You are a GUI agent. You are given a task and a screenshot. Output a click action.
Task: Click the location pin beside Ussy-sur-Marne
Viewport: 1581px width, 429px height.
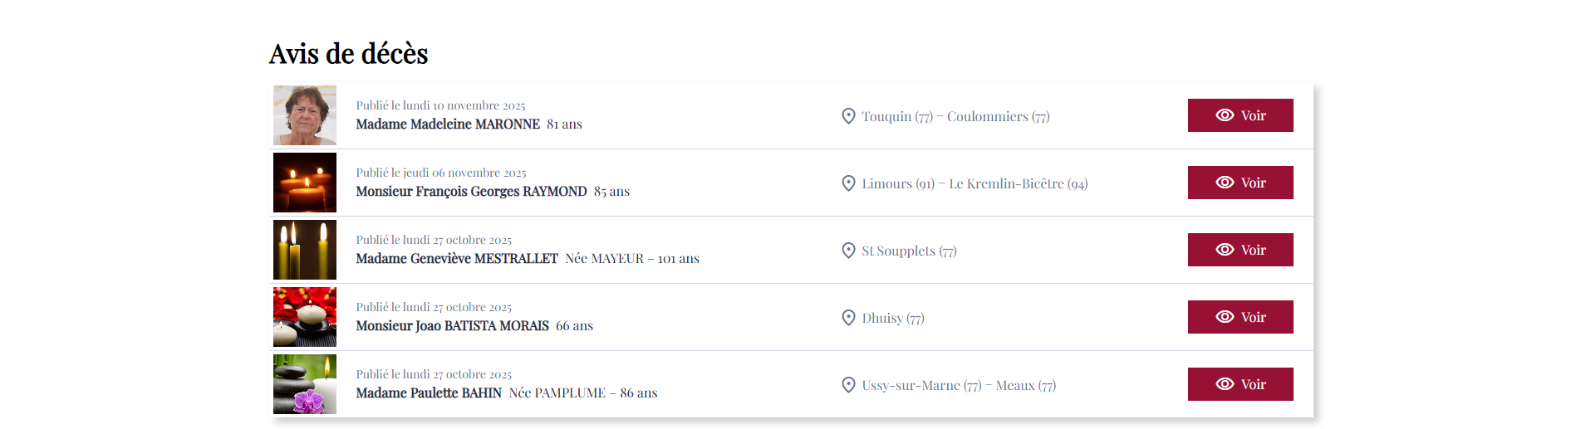848,385
